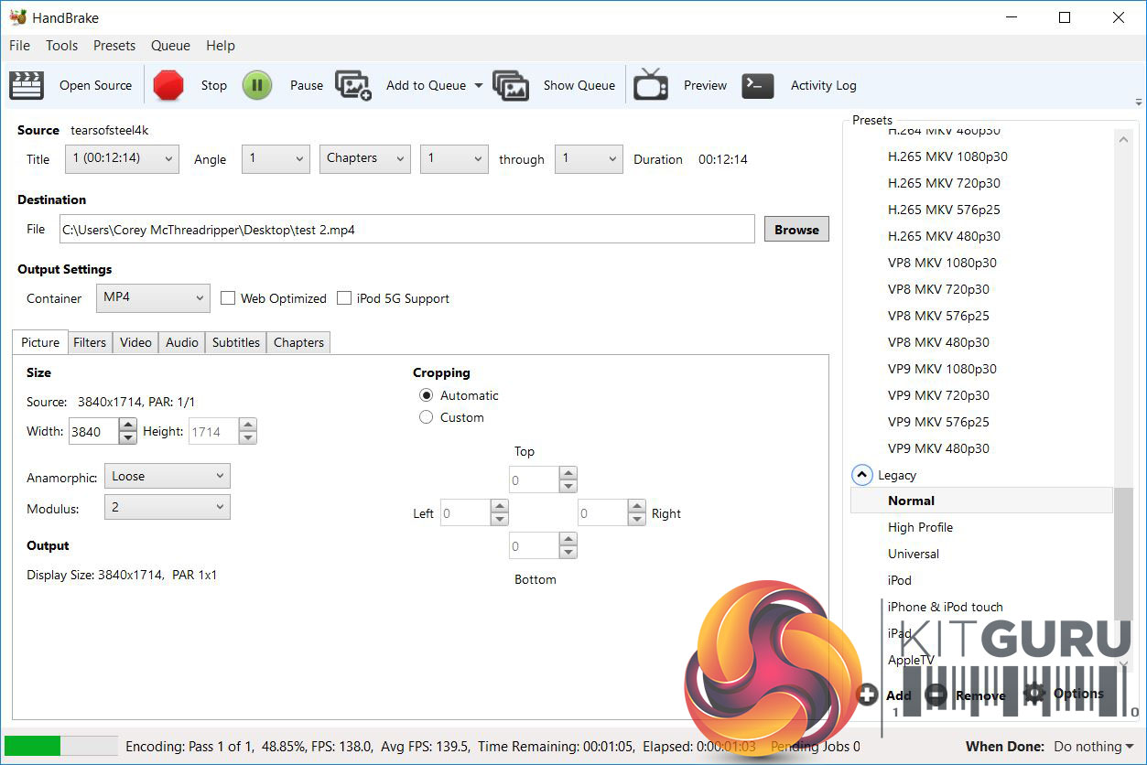Click the Browse button
The height and width of the screenshot is (765, 1147).
796,230
